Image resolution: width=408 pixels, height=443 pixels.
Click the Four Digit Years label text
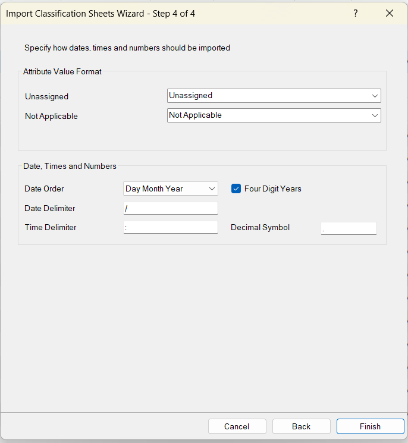pos(272,188)
